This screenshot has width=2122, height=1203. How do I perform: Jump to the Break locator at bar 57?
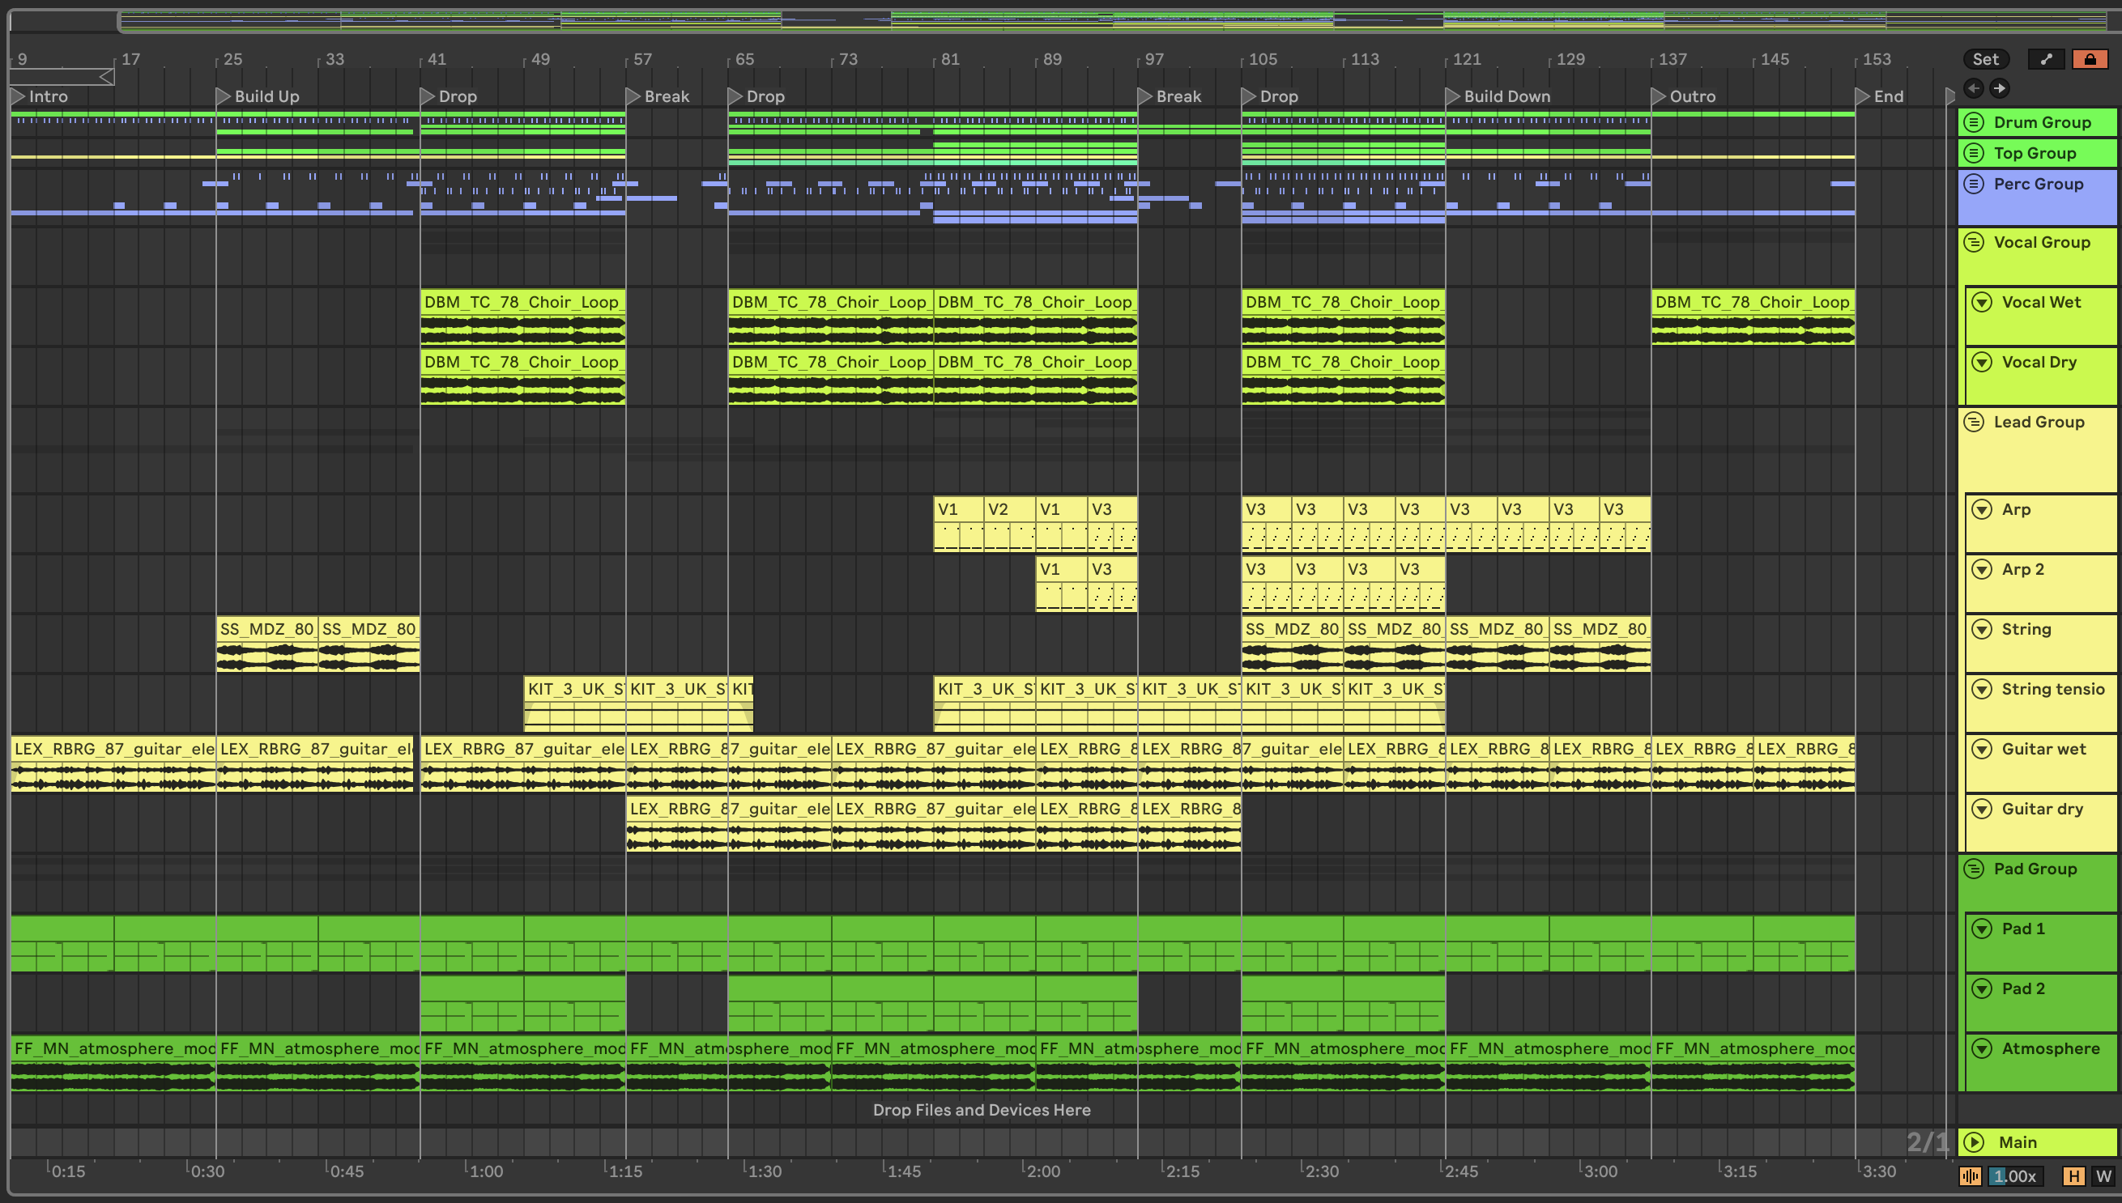pyautogui.click(x=657, y=96)
